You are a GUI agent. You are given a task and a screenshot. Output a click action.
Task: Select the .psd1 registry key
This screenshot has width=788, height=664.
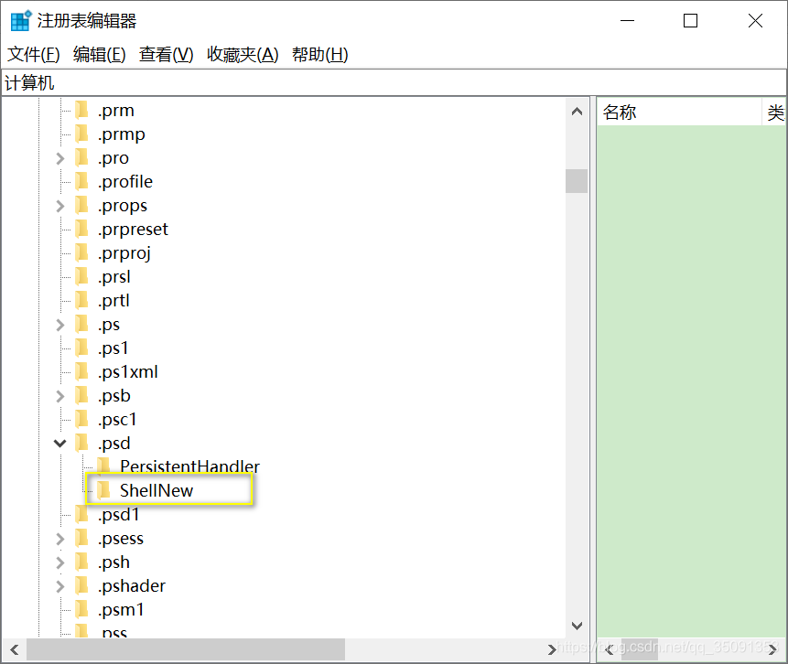click(119, 515)
